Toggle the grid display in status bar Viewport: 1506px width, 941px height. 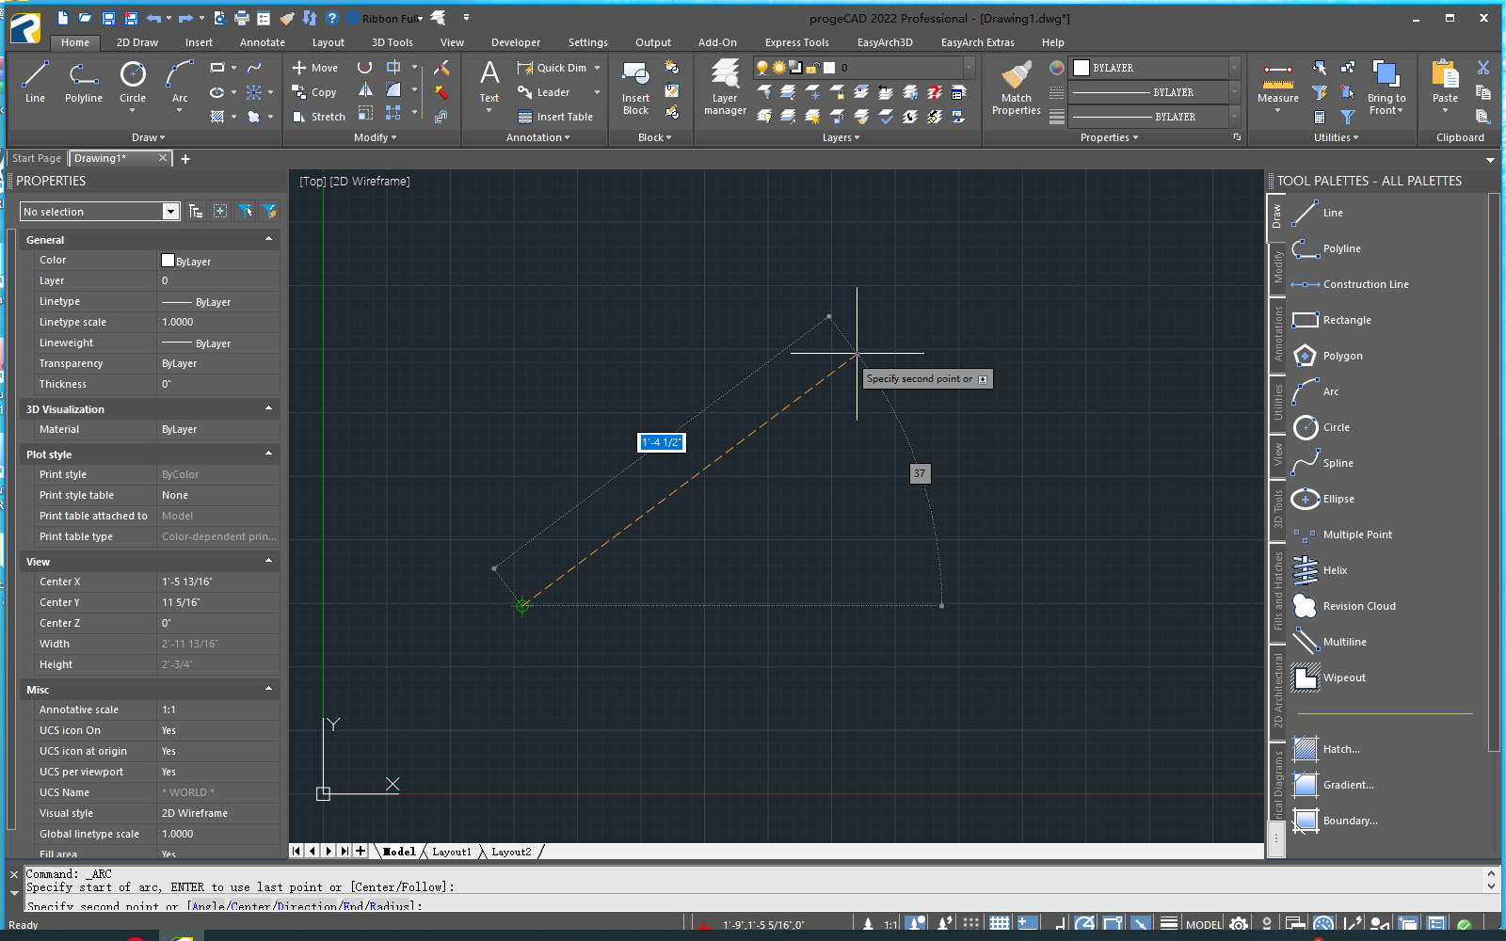coord(1000,924)
